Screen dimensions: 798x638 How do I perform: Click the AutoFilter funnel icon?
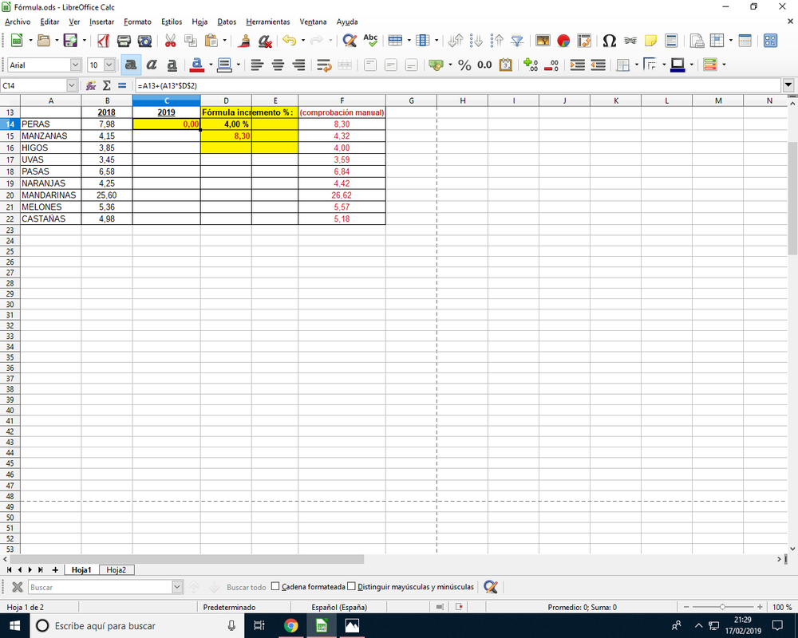517,40
